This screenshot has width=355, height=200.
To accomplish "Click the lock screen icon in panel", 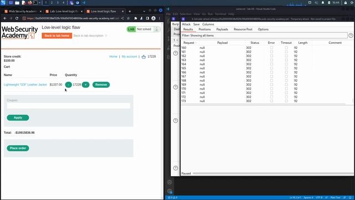I will point(346,3).
